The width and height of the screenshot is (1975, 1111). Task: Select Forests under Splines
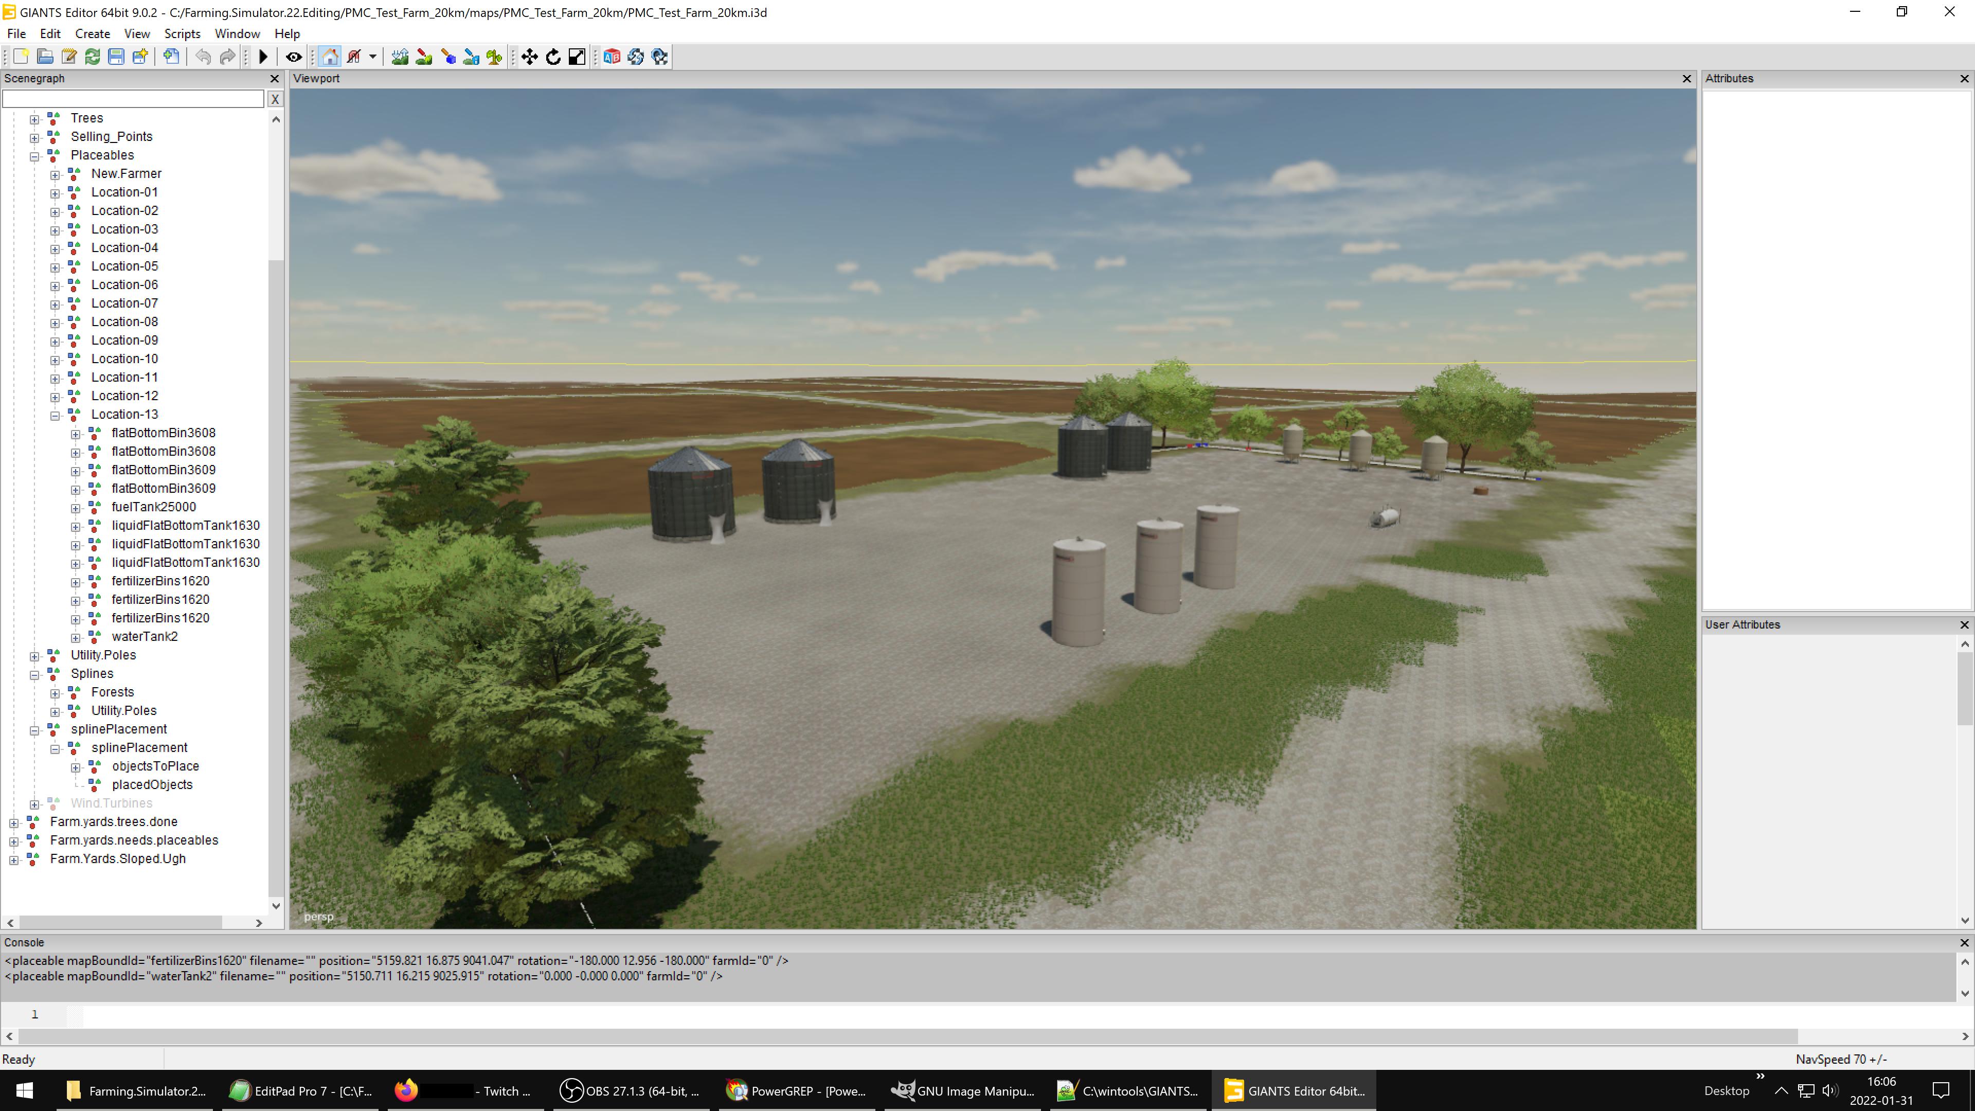tap(112, 692)
